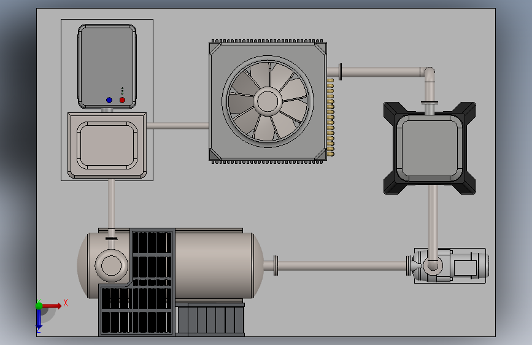Screen dimensions: 532x345
Task: Click the green origin sphere of the triad
Action: (x=39, y=306)
